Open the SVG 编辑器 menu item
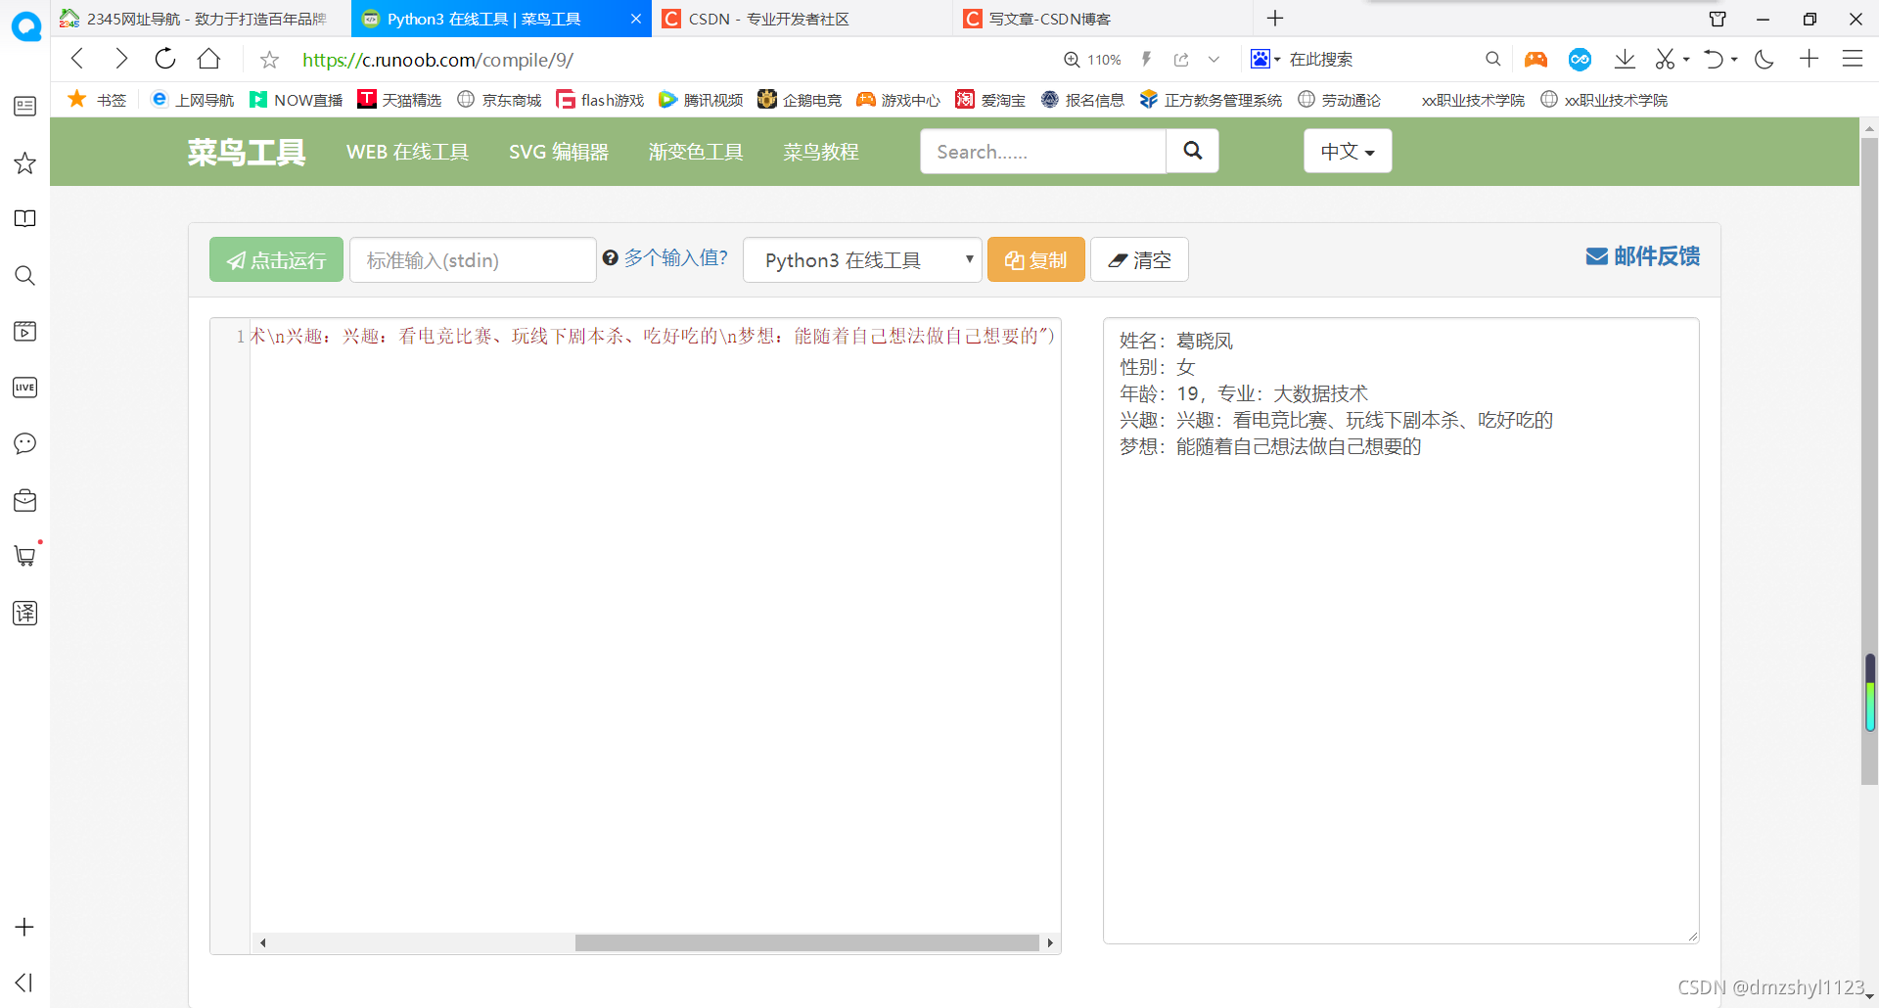The width and height of the screenshot is (1879, 1008). [x=559, y=152]
